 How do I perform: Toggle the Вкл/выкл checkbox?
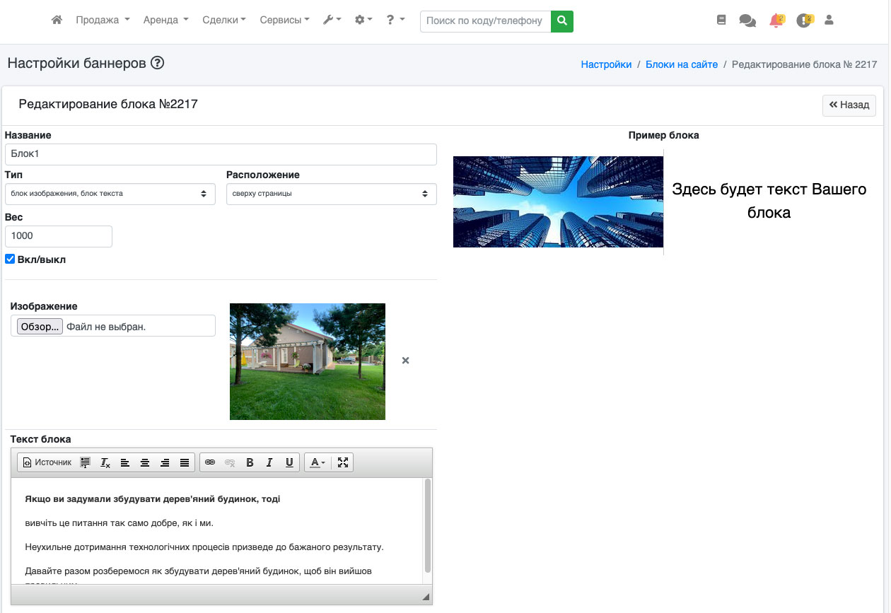tap(10, 259)
